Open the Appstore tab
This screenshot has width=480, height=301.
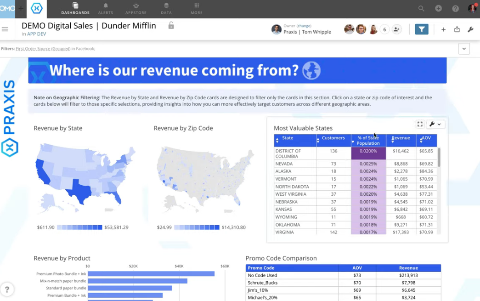pos(136,9)
